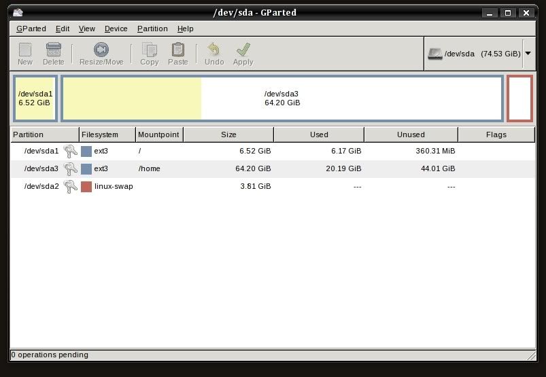Image resolution: width=546 pixels, height=377 pixels.
Task: Click the 44.01 GiB unused cell
Action: (x=438, y=168)
